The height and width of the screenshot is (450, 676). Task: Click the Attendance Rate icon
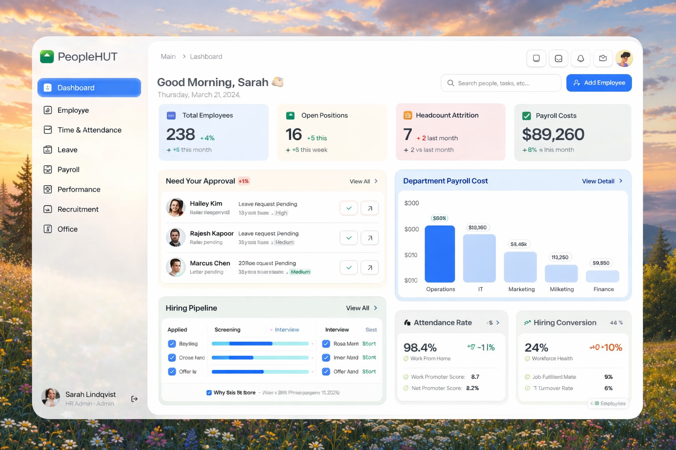tap(407, 323)
